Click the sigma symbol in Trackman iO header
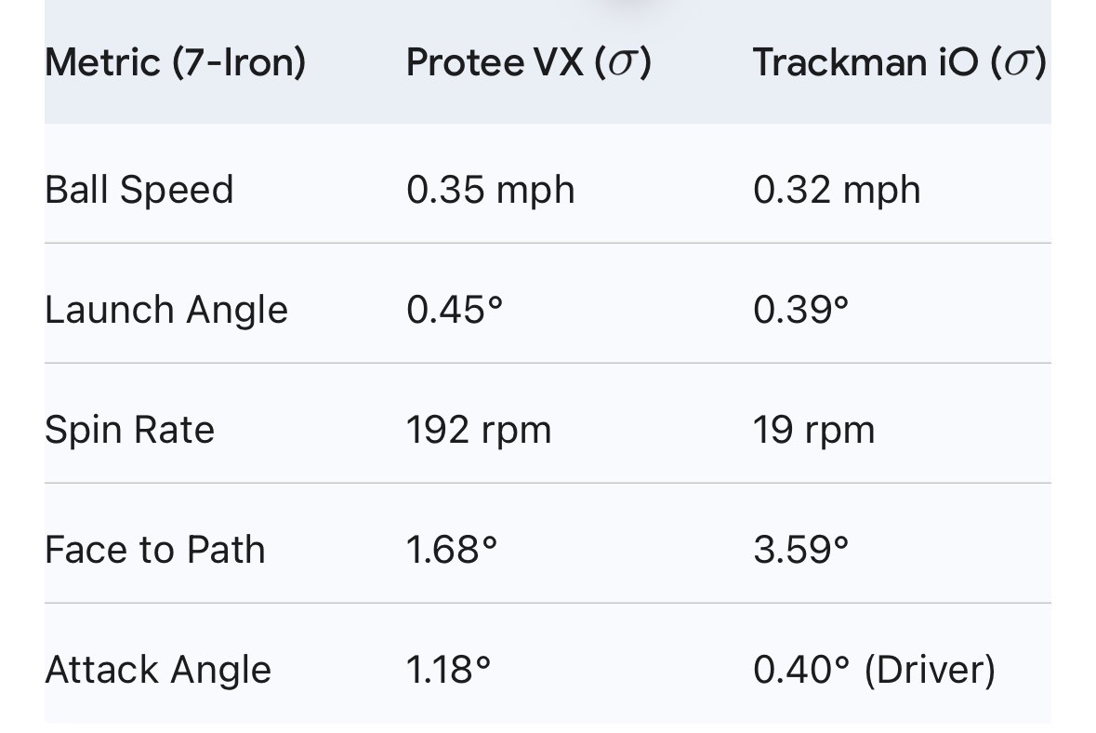 (x=1018, y=64)
